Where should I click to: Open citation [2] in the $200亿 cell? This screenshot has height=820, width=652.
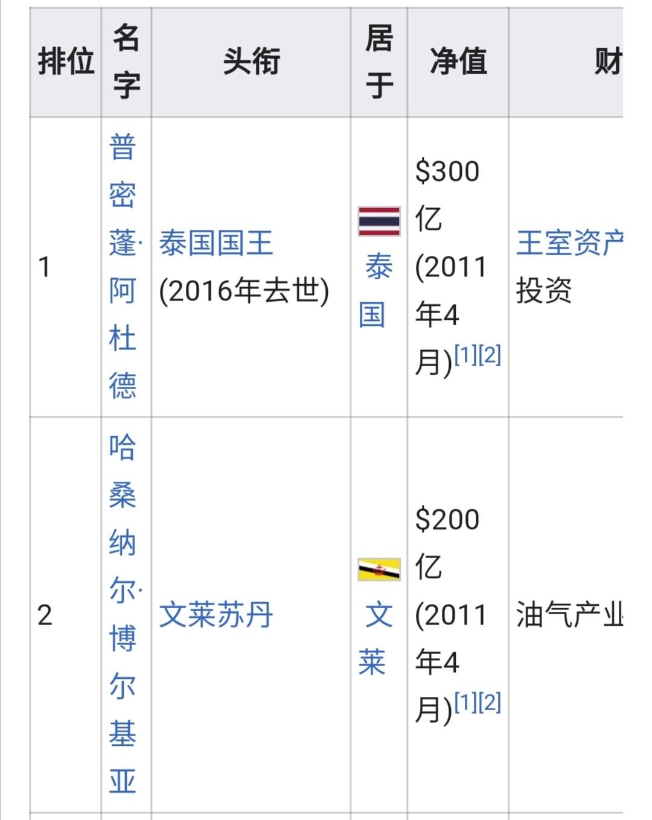tap(490, 702)
